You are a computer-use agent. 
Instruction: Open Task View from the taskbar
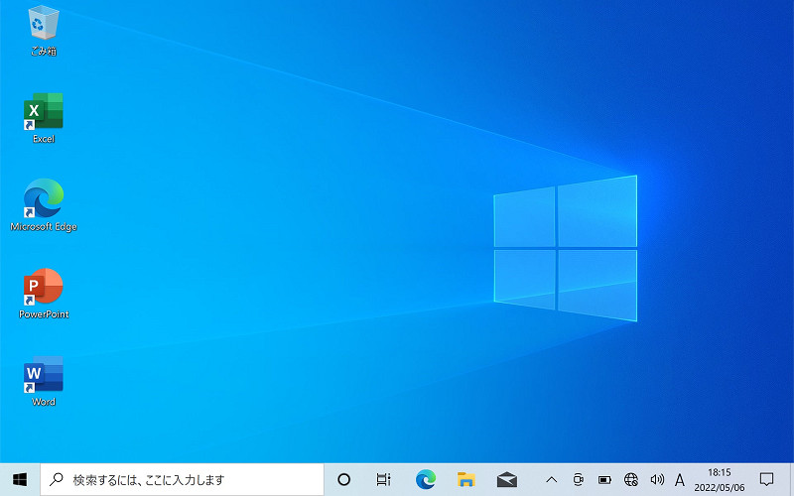coord(383,479)
